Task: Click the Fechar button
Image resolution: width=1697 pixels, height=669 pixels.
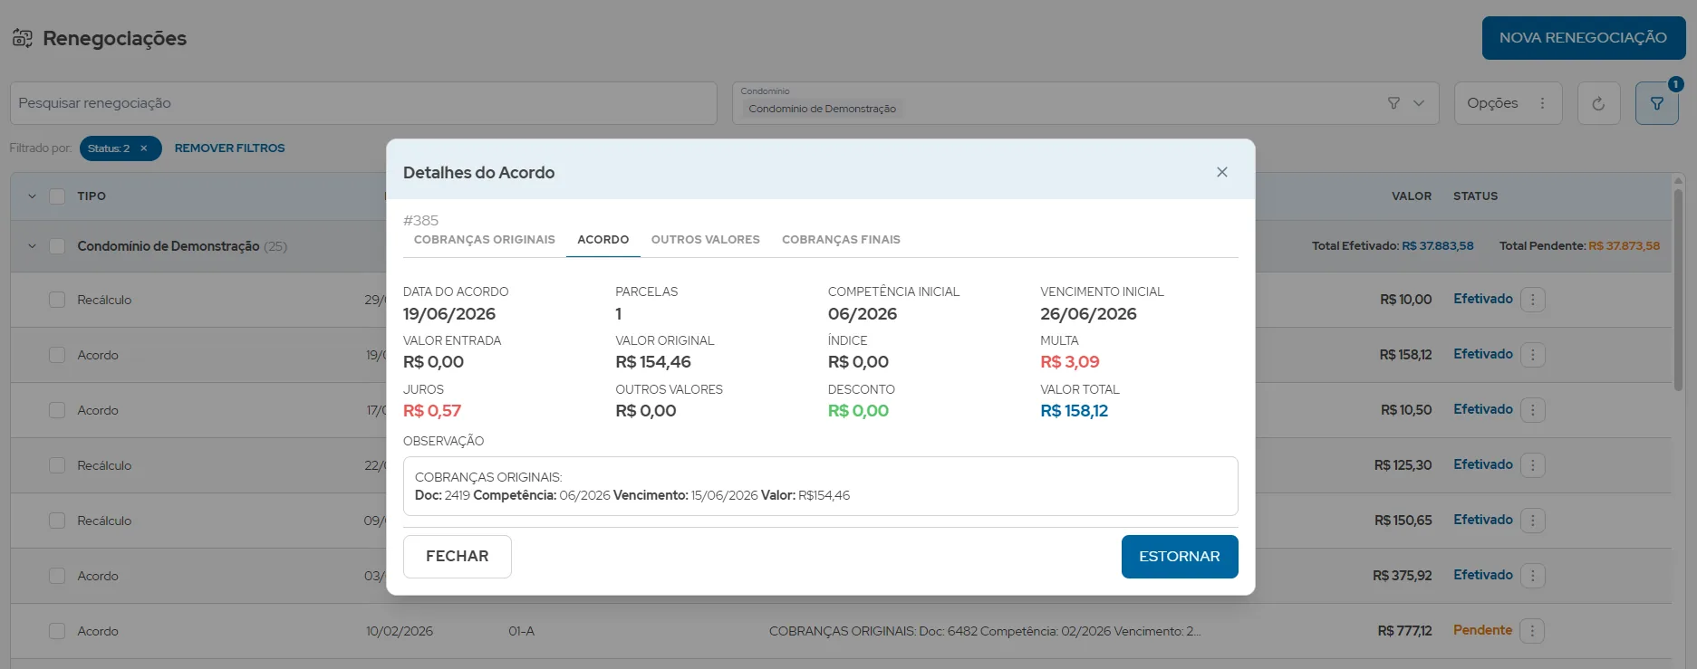Action: (457, 557)
